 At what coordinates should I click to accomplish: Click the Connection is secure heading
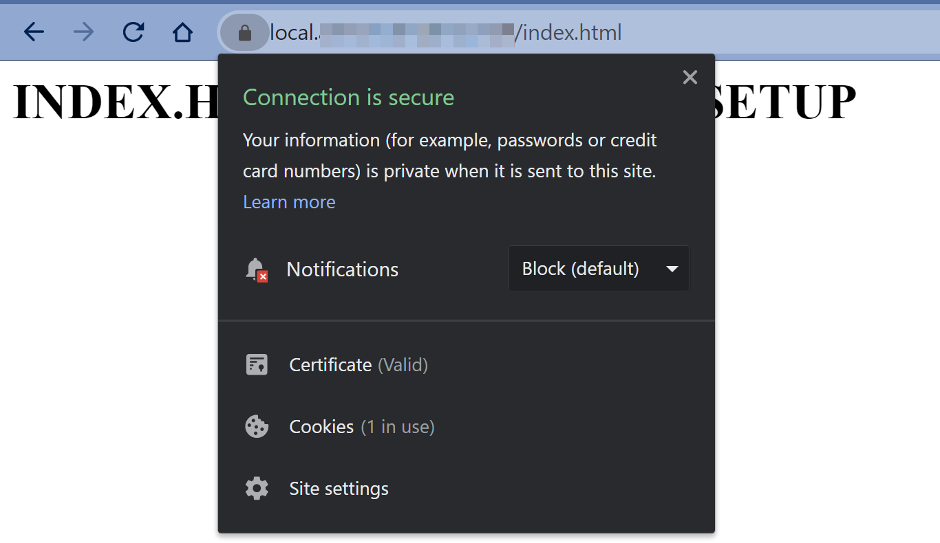(349, 98)
